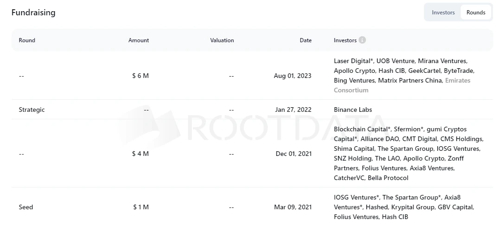
Task: Click the Seed round row label
Action: (x=26, y=207)
